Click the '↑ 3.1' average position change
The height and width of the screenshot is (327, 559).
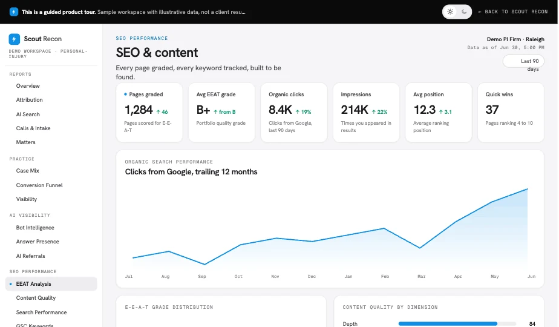point(445,112)
